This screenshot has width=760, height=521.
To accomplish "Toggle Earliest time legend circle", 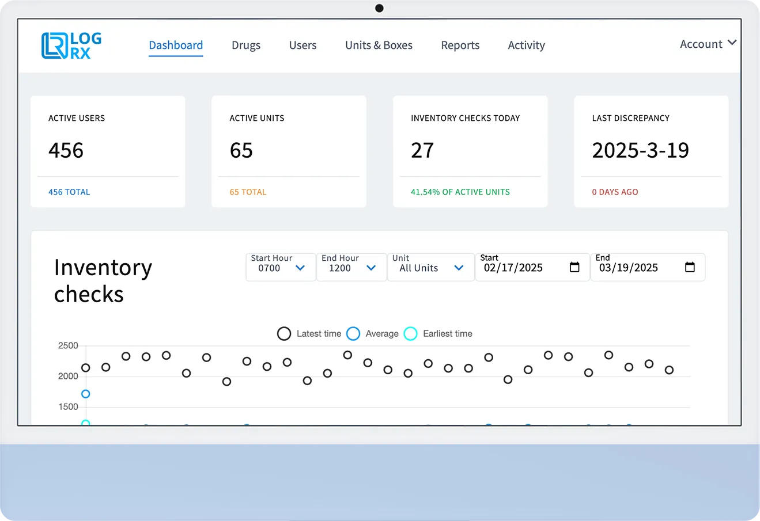I will (x=410, y=334).
